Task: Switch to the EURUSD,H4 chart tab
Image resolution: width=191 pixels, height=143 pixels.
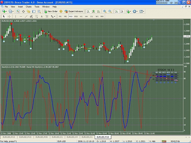Action: coord(72,137)
